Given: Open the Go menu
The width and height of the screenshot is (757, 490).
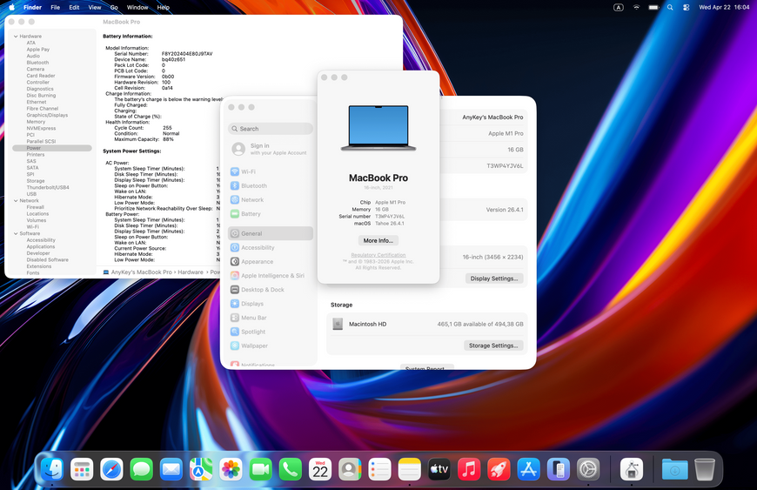Looking at the screenshot, I should (x=114, y=7).
